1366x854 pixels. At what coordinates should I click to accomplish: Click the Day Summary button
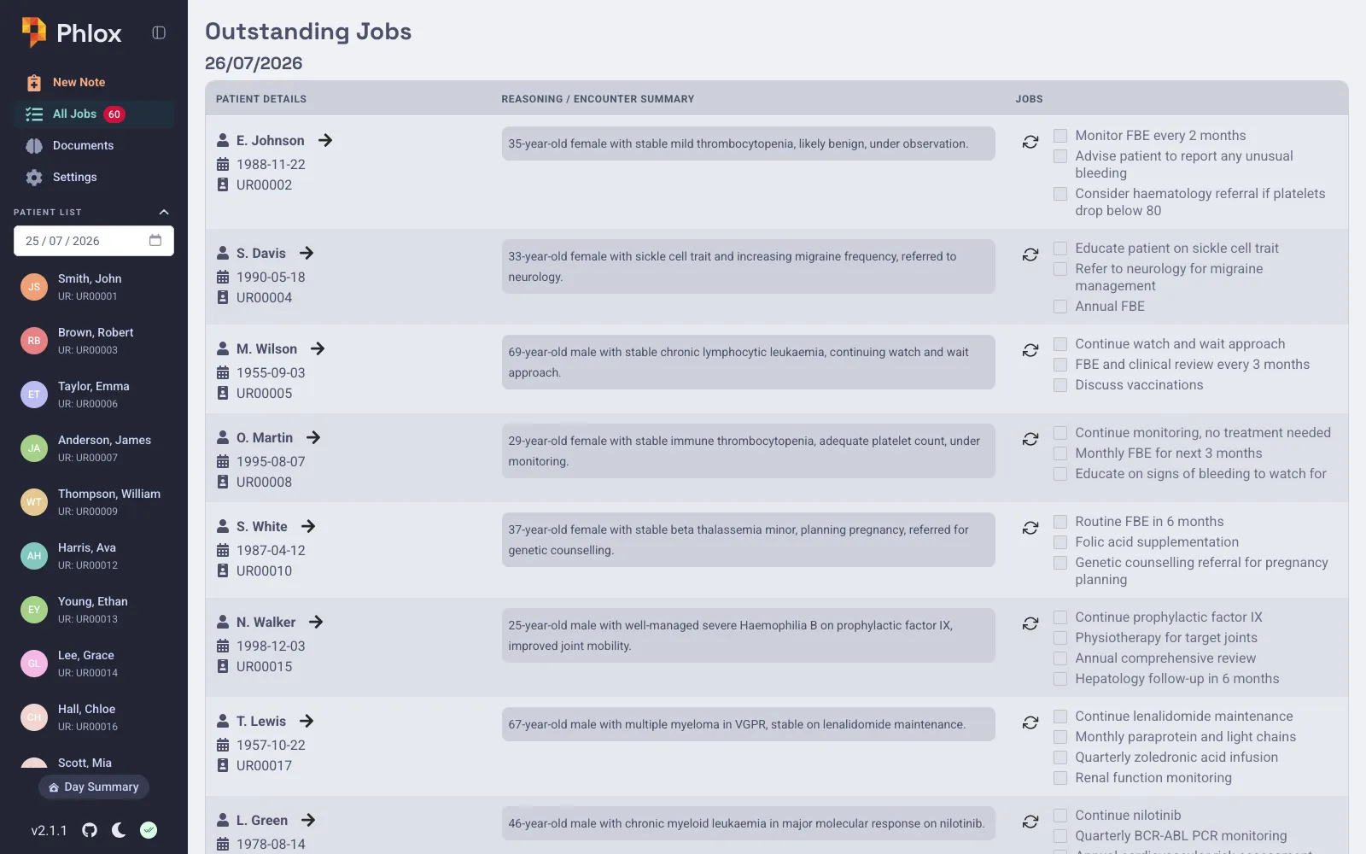[x=94, y=787]
